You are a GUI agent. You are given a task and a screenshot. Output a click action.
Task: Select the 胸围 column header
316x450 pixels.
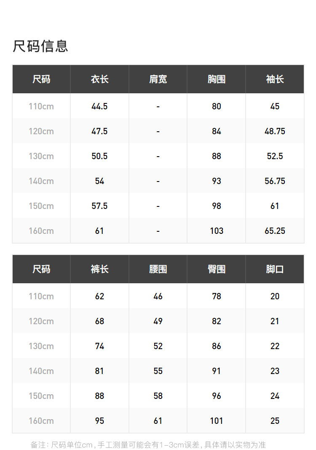(217, 79)
